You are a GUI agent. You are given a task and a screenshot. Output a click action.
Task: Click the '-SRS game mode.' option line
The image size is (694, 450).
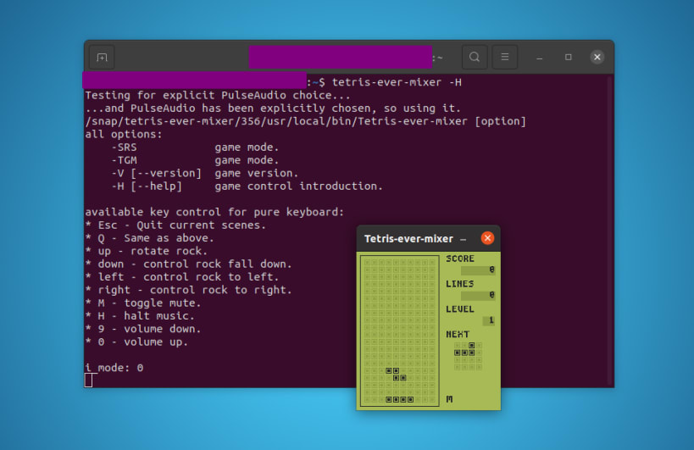[195, 147]
